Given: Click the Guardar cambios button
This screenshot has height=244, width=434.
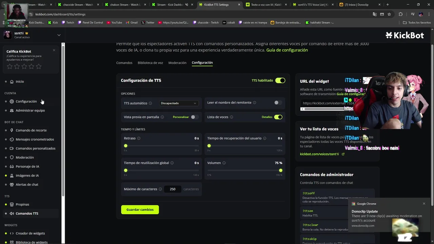Looking at the screenshot, I should coord(140,210).
